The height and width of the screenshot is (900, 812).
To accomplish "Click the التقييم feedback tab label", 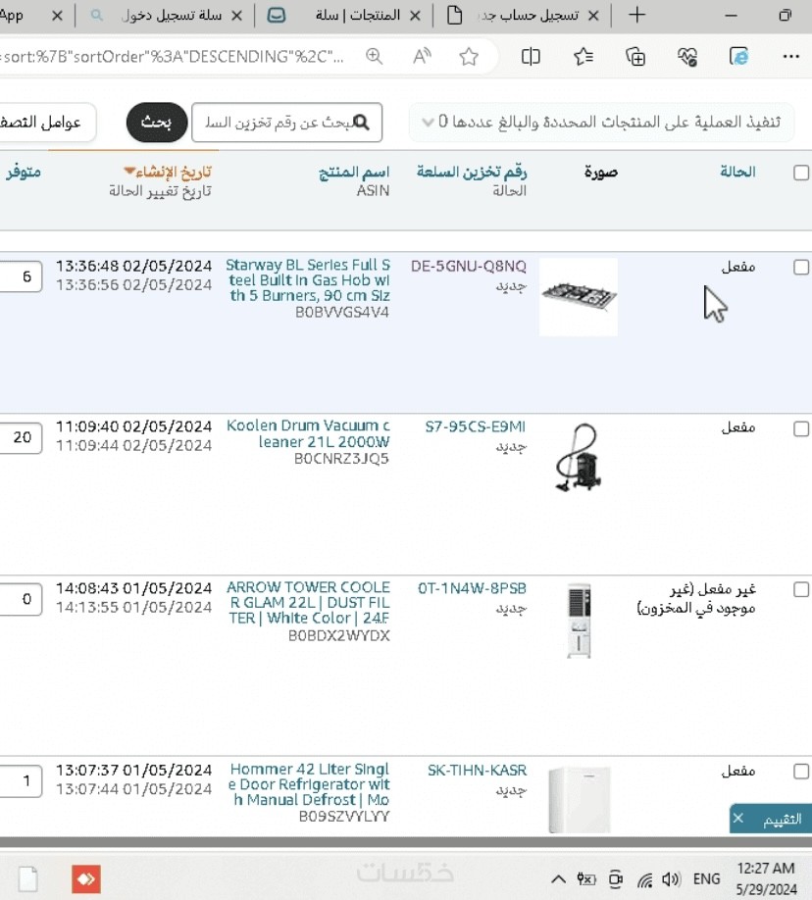I will click(782, 819).
